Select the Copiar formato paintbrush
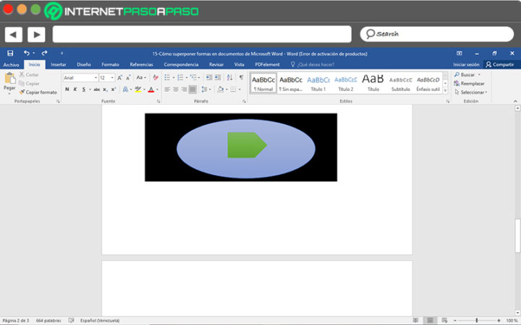This screenshot has height=325, width=521. 38,92
